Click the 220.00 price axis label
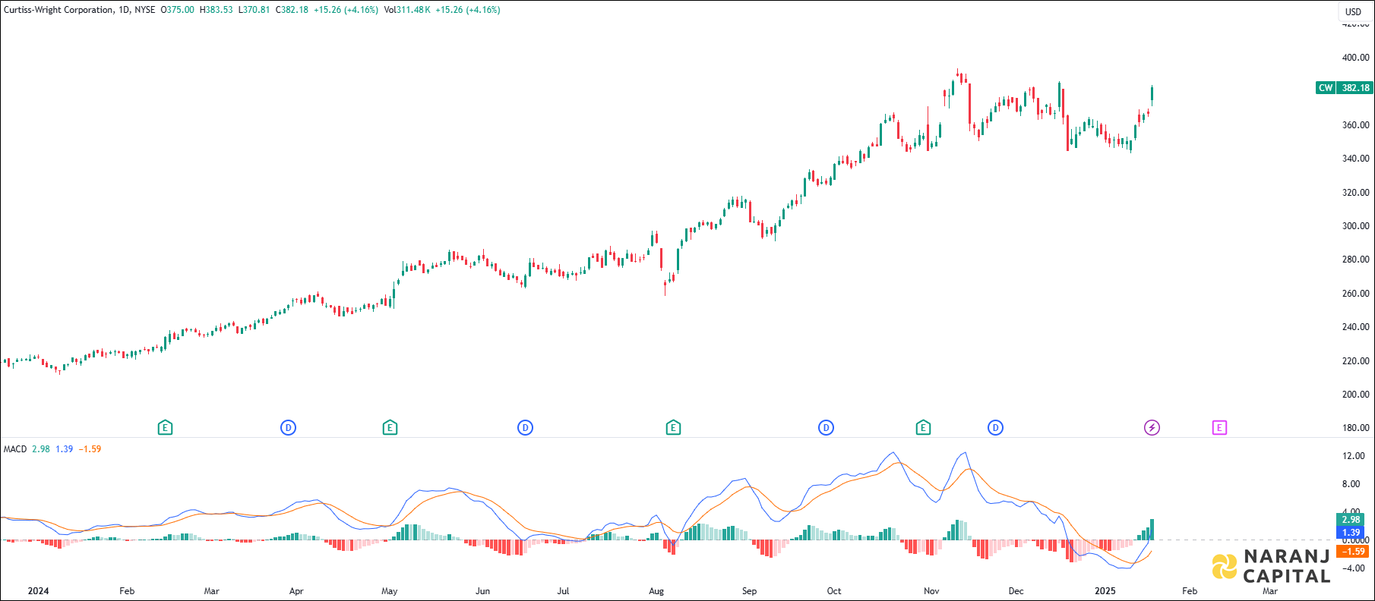 pyautogui.click(x=1356, y=361)
